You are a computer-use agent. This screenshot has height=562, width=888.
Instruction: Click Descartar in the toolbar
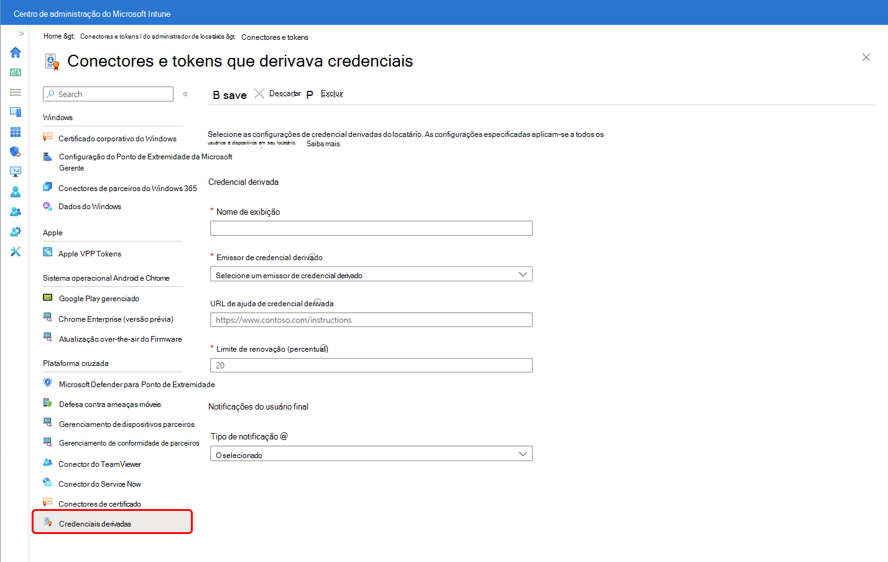tap(278, 93)
